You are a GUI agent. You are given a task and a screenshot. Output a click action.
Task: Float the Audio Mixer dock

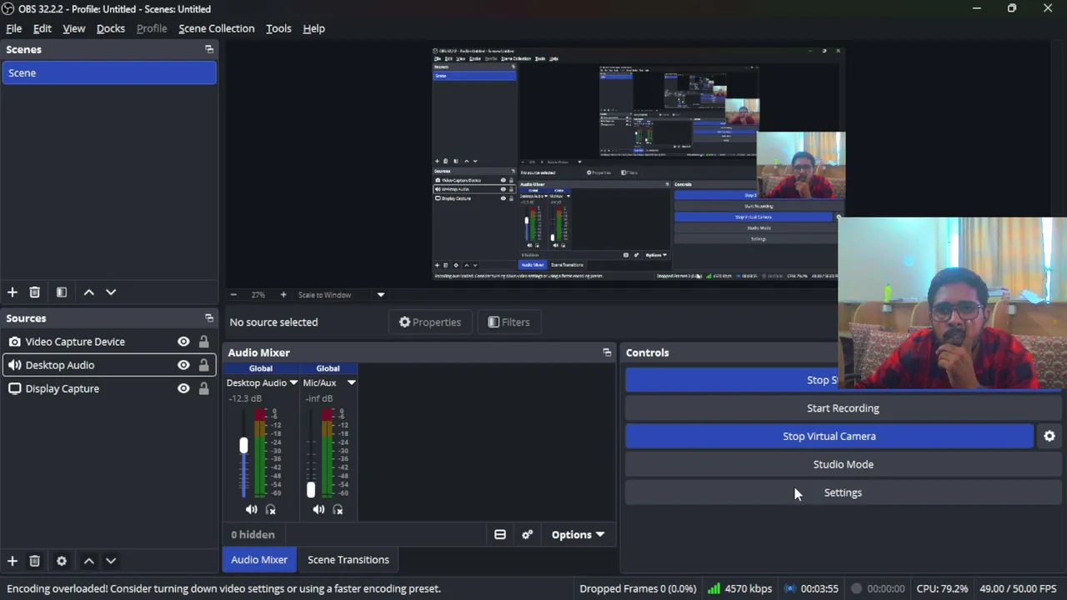coord(607,352)
